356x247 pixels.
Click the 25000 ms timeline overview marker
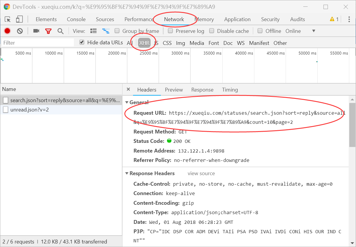click(x=149, y=53)
